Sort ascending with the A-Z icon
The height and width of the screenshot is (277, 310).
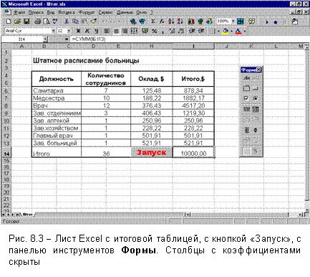(171, 22)
